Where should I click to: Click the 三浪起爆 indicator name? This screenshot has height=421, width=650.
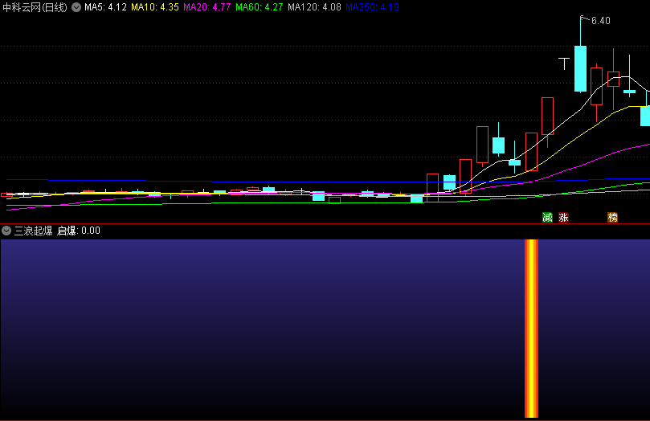(34, 231)
